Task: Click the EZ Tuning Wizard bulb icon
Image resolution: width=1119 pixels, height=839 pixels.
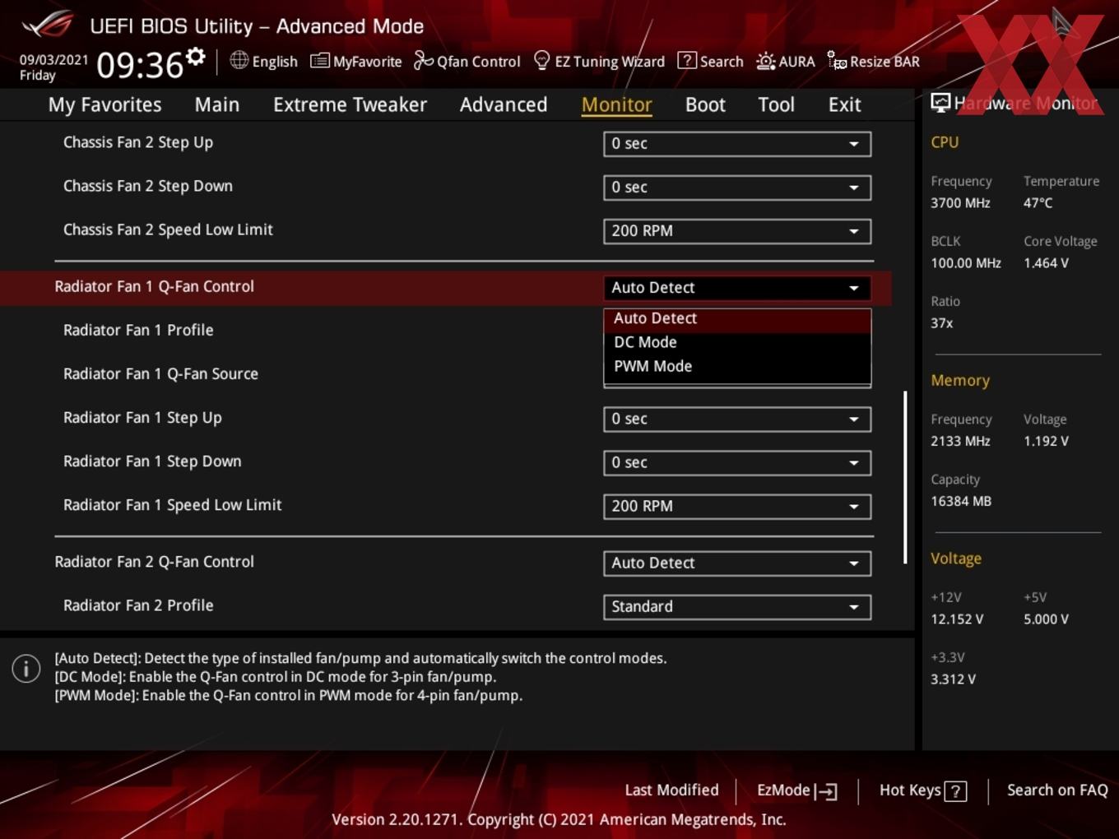Action: (x=541, y=61)
